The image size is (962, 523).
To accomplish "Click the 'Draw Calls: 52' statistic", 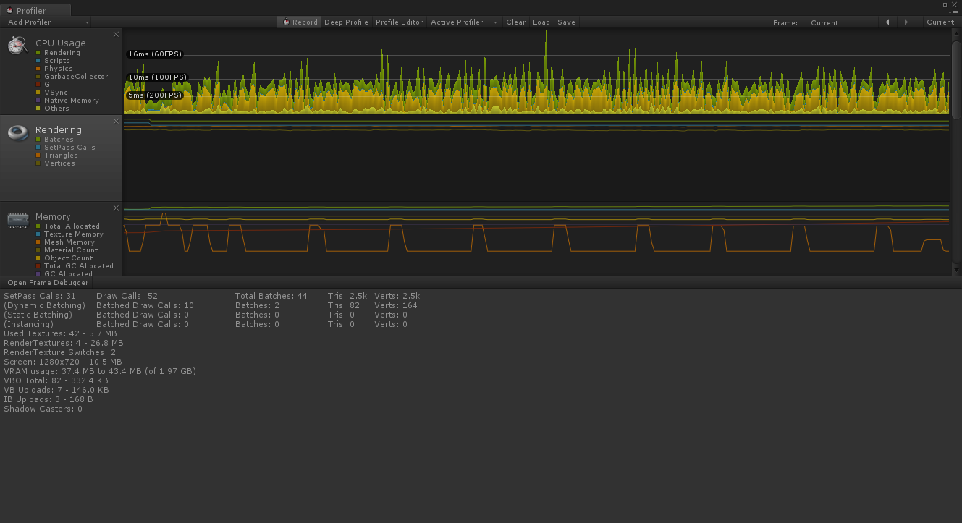I will (x=127, y=296).
